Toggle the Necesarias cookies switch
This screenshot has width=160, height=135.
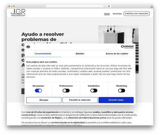(38, 91)
